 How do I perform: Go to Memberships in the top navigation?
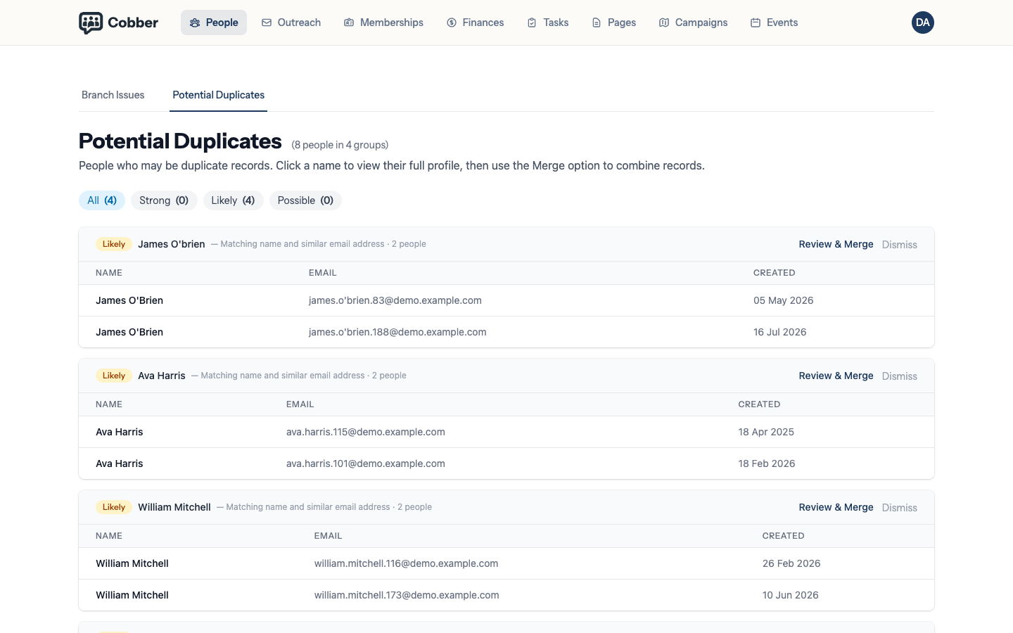tap(383, 23)
